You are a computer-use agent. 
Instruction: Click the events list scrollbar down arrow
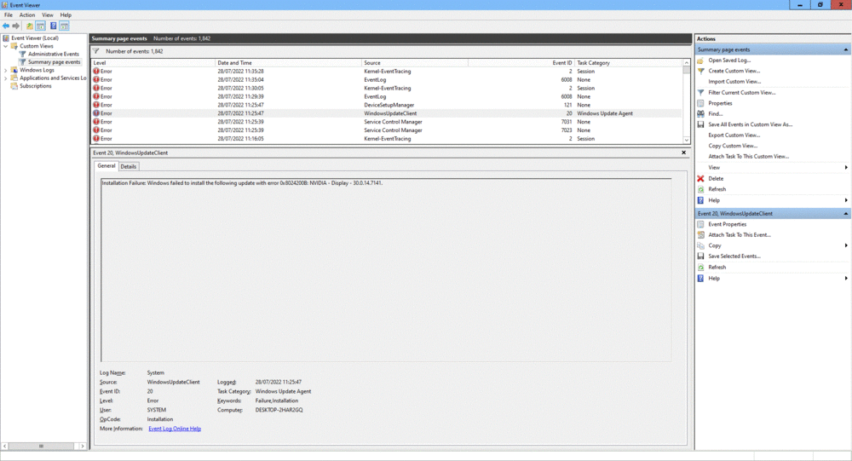tap(686, 140)
